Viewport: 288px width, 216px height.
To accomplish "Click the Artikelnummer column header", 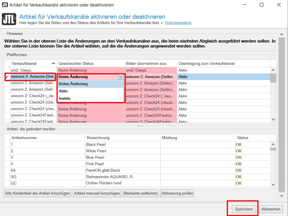I will (x=48, y=138).
